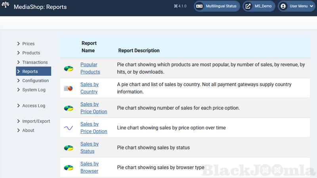Expand the Products sidebar section

(31, 53)
